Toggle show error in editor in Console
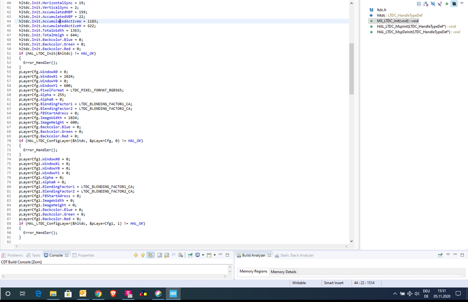Image resolution: width=468 pixels, height=302 pixels. 150,255
